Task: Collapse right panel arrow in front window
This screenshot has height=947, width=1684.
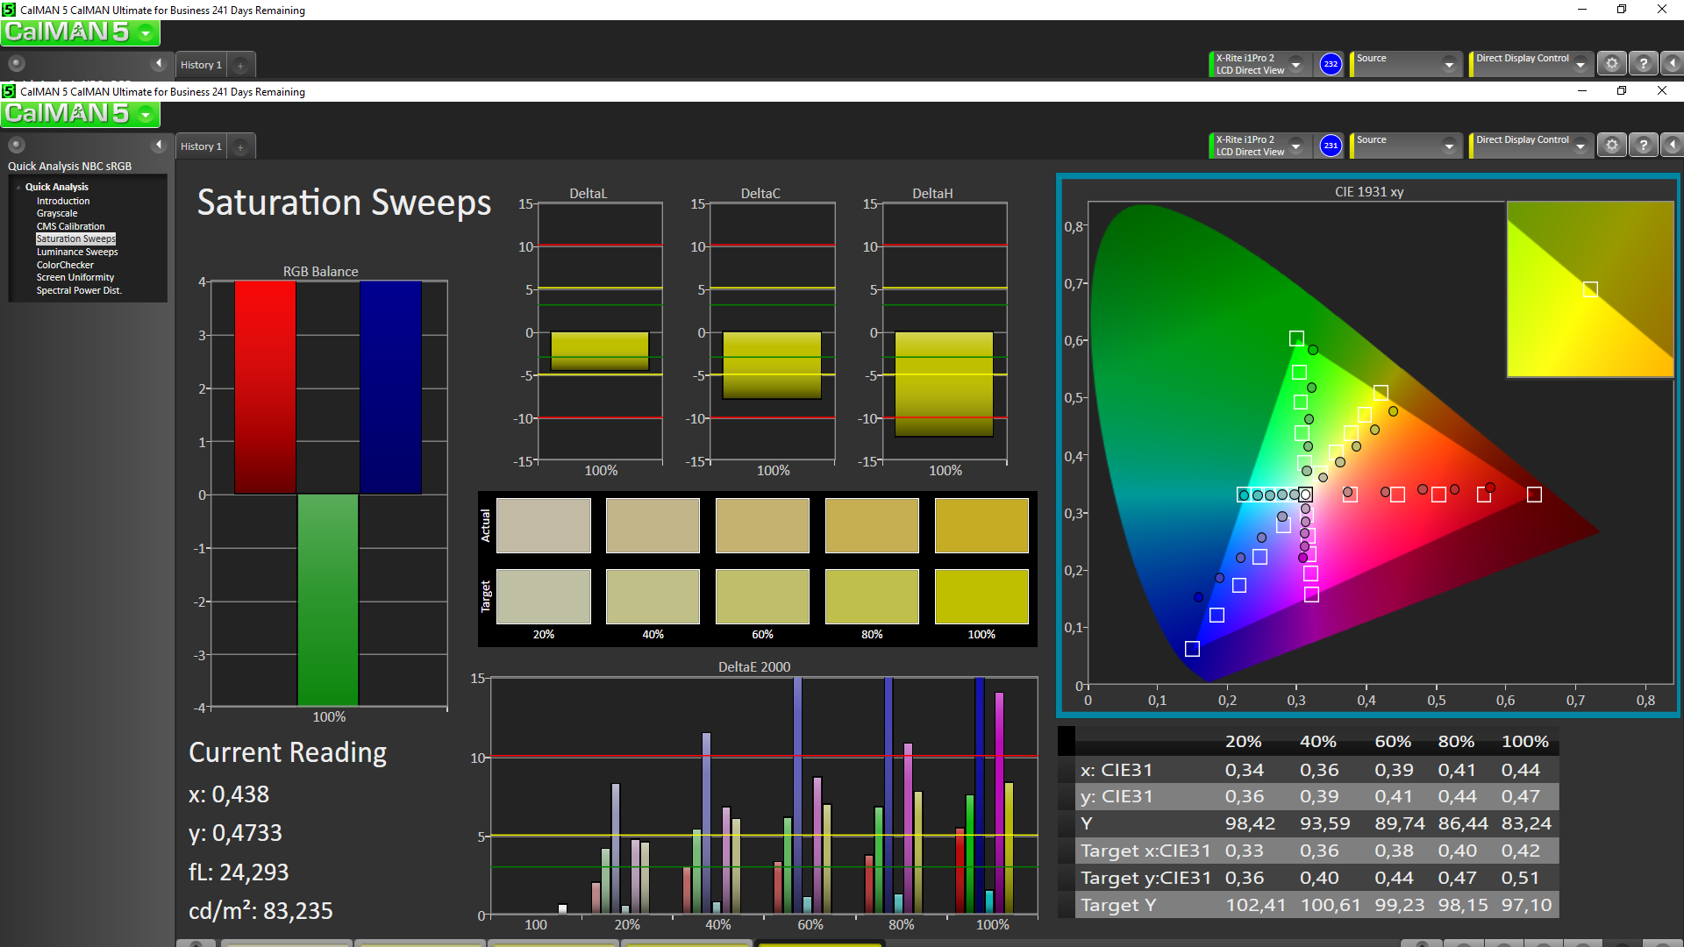Action: click(x=1672, y=146)
